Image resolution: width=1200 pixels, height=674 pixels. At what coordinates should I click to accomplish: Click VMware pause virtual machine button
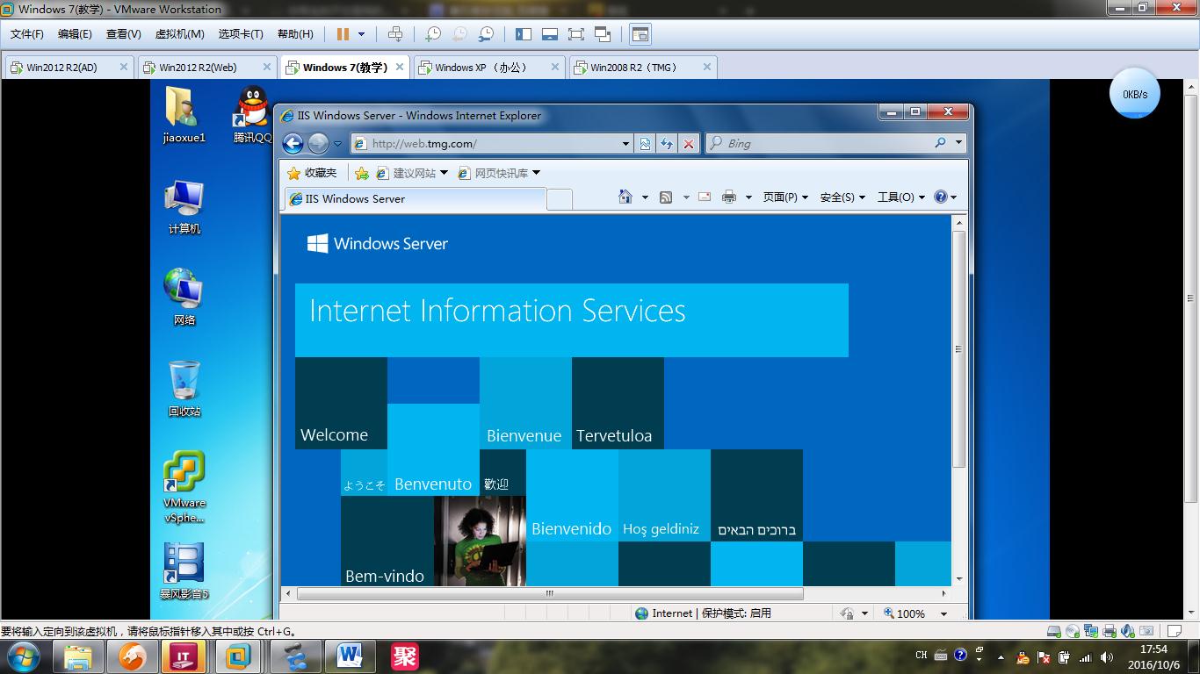pyautogui.click(x=343, y=34)
